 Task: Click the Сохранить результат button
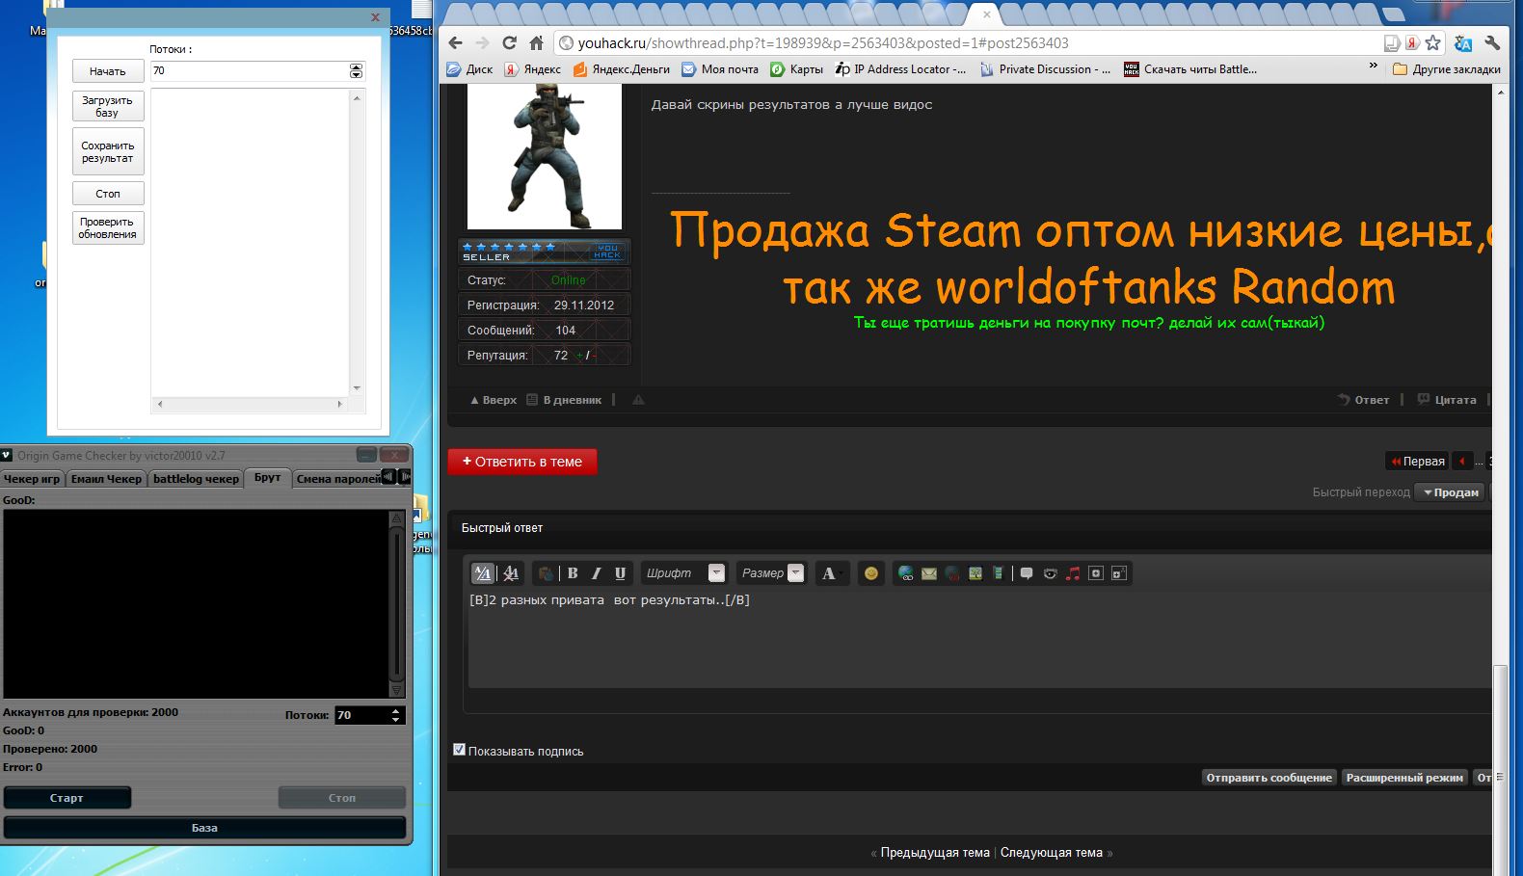(x=108, y=151)
